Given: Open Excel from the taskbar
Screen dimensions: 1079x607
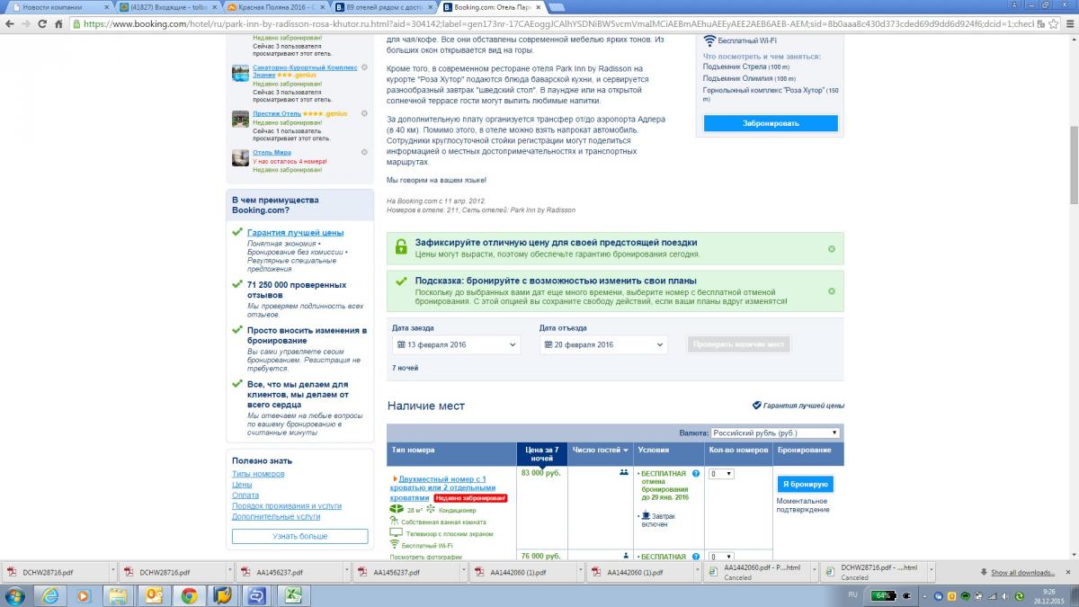Looking at the screenshot, I should [x=292, y=595].
